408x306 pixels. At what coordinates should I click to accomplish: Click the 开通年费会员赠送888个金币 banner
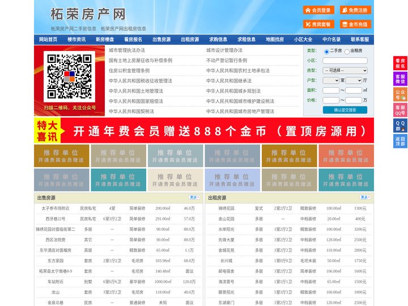[x=204, y=131]
